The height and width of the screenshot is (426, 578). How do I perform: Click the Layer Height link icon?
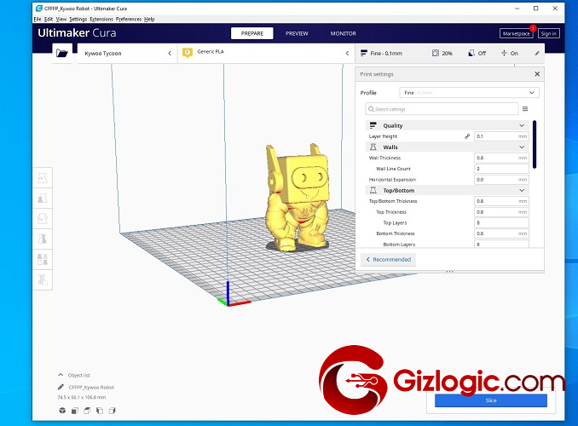tap(466, 136)
